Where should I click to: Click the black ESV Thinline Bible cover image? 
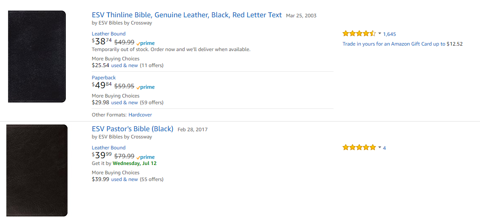37,57
